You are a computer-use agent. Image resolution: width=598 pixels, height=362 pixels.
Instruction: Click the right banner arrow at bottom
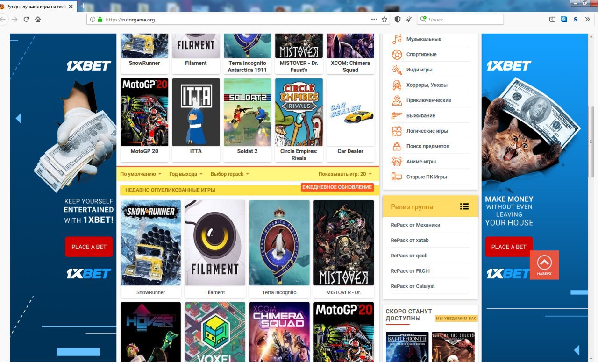click(577, 350)
